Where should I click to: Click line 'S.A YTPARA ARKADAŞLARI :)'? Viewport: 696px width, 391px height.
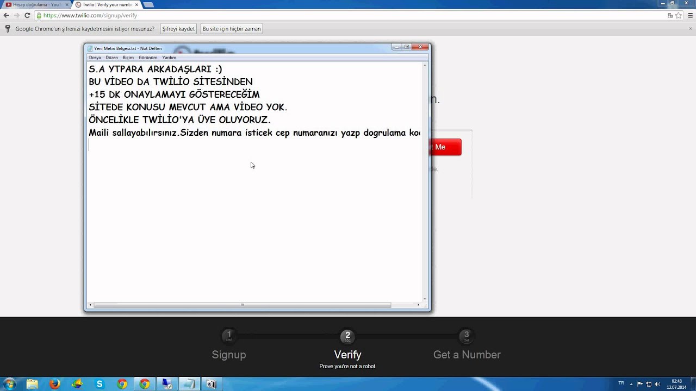click(x=156, y=70)
